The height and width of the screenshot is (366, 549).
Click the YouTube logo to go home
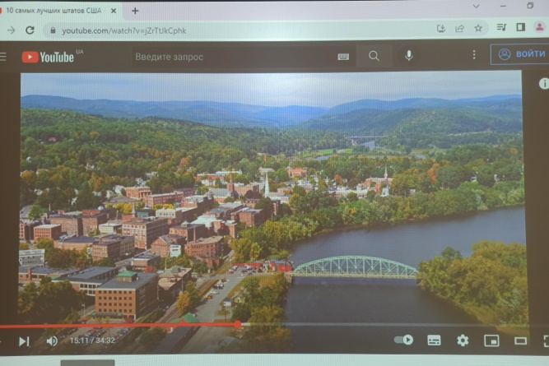pos(48,57)
